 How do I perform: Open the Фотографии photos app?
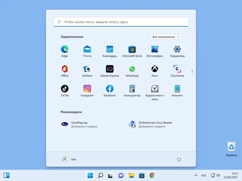tap(155, 51)
